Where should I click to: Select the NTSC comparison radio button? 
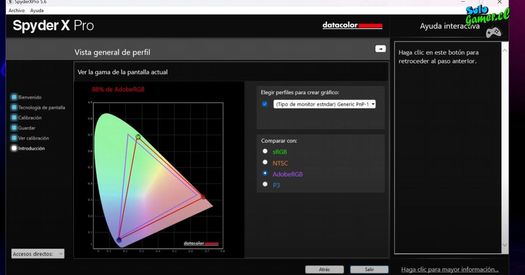[265, 162]
